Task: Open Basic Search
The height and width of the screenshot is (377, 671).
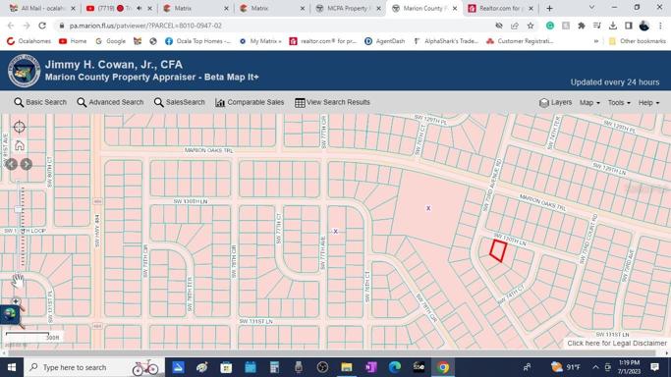Action: (x=40, y=102)
